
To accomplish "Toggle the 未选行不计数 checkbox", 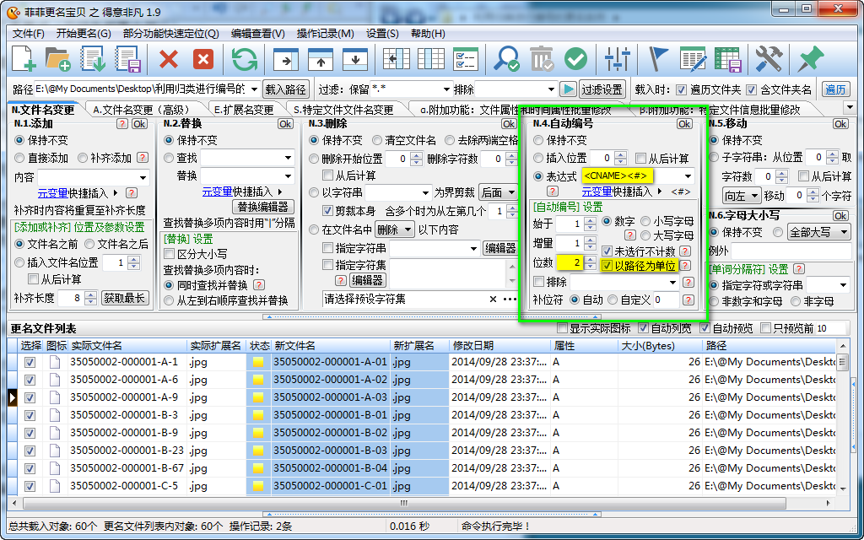I will point(607,251).
